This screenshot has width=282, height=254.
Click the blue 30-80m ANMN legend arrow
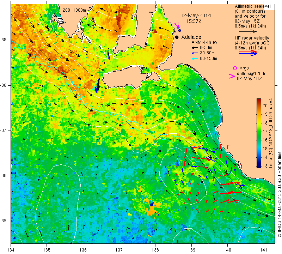point(195,53)
